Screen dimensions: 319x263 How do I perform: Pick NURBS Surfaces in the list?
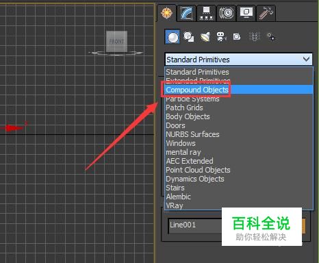pyautogui.click(x=239, y=134)
